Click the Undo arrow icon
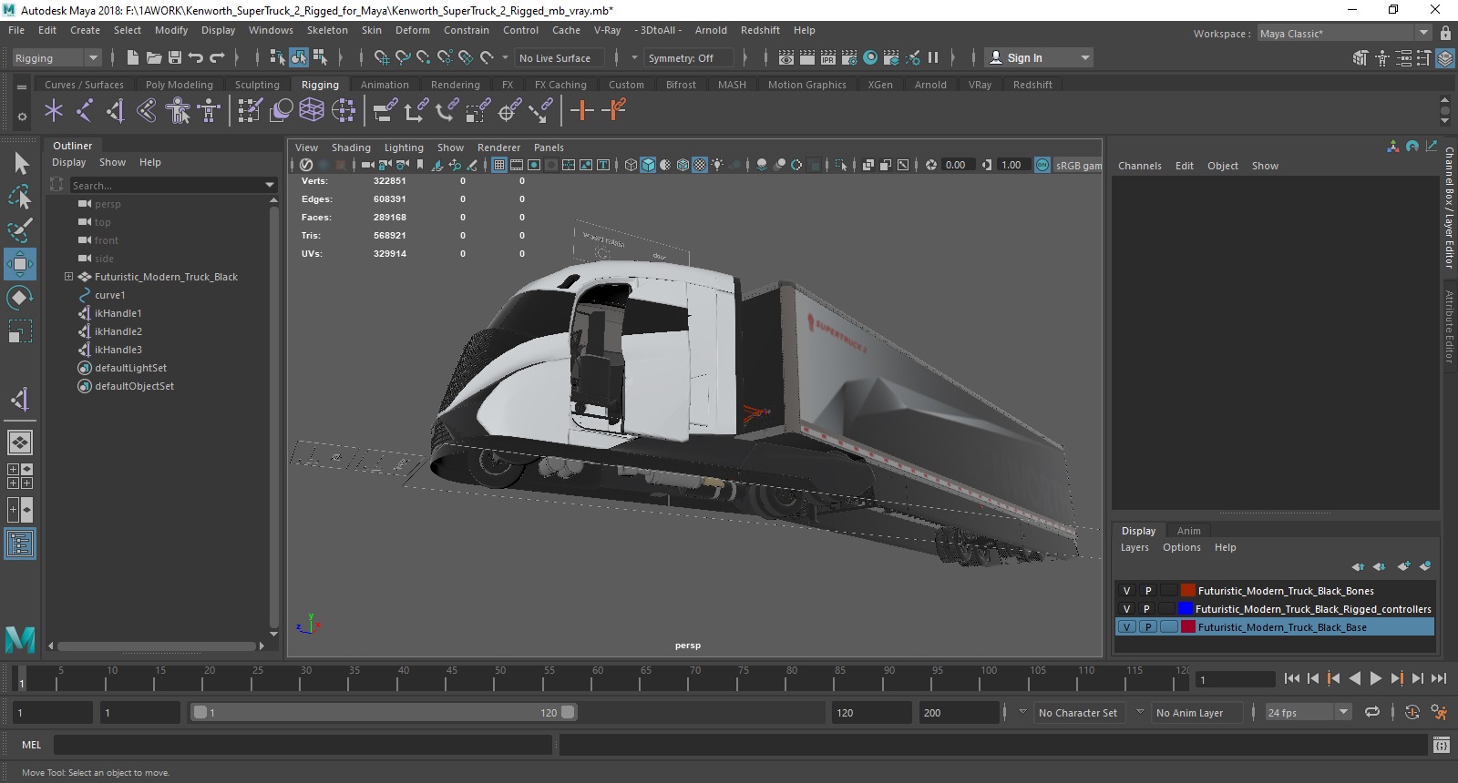This screenshot has height=783, width=1458. coord(195,57)
